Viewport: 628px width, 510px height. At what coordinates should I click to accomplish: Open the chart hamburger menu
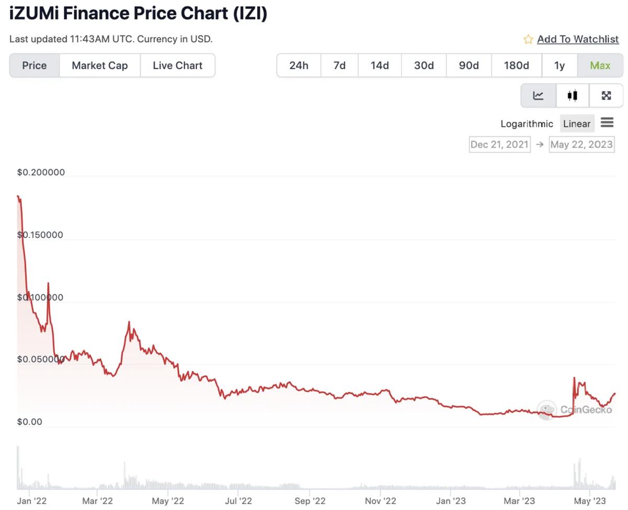(x=607, y=123)
